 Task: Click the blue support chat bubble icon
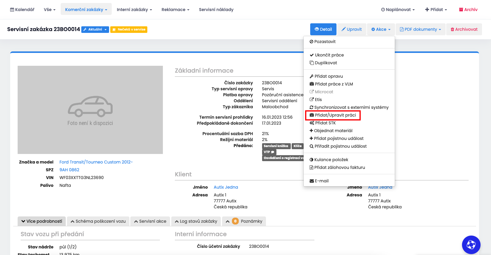click(x=471, y=245)
